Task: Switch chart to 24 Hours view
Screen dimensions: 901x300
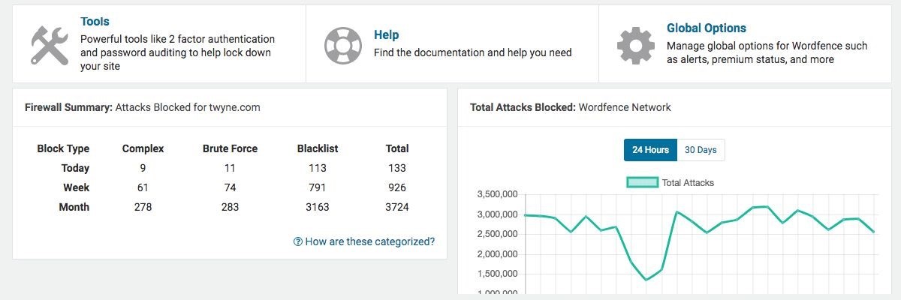Action: [650, 150]
